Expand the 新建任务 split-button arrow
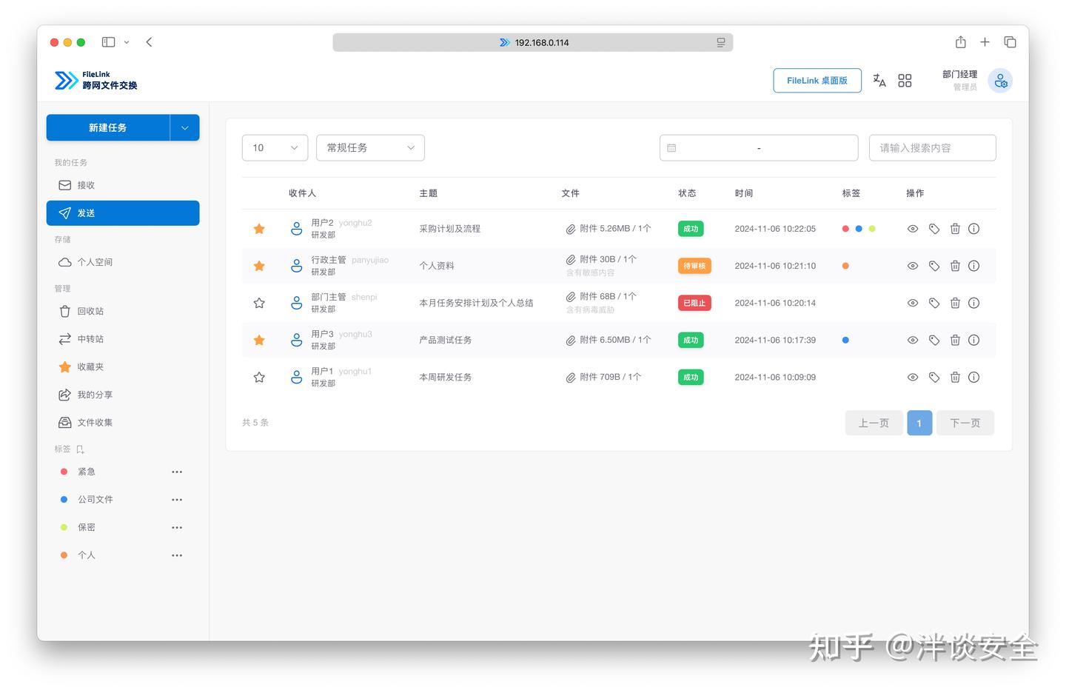Viewport: 1066px width, 690px height. pos(185,127)
